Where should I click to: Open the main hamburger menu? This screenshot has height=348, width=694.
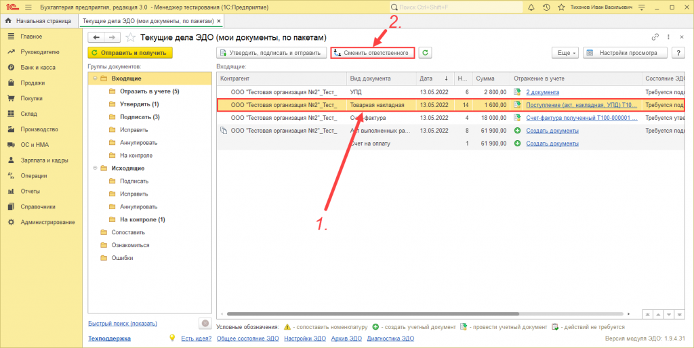coord(28,7)
